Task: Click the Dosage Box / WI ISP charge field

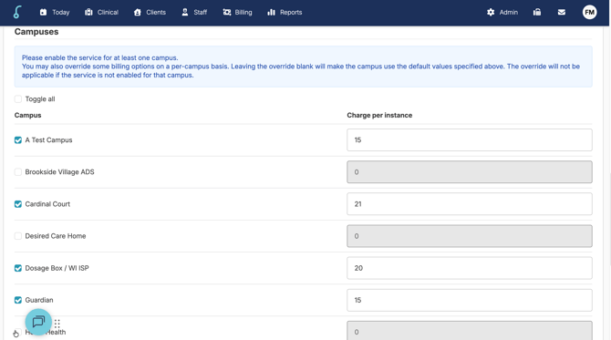Action: [470, 268]
